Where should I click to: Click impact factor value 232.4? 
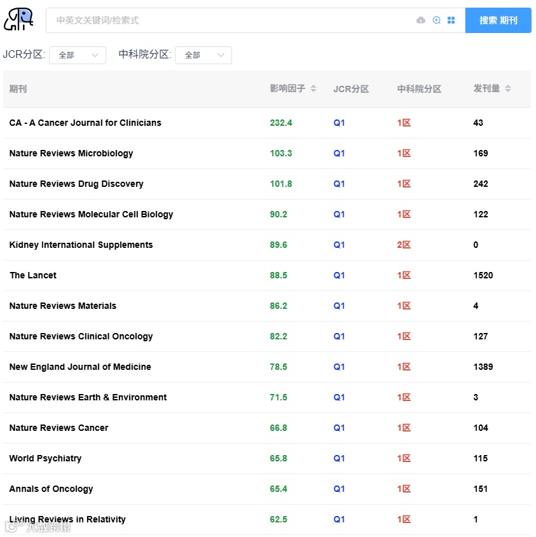point(280,123)
